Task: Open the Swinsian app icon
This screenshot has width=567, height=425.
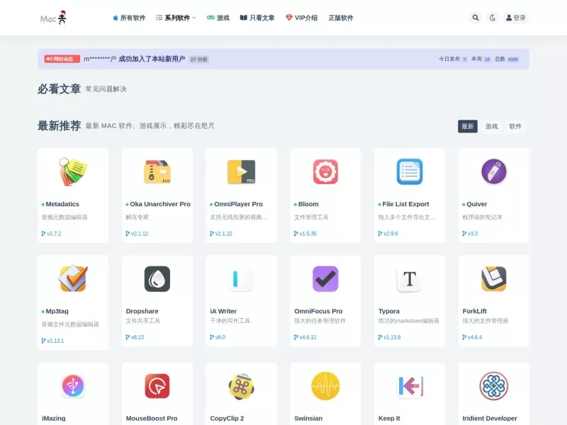Action: pos(325,386)
